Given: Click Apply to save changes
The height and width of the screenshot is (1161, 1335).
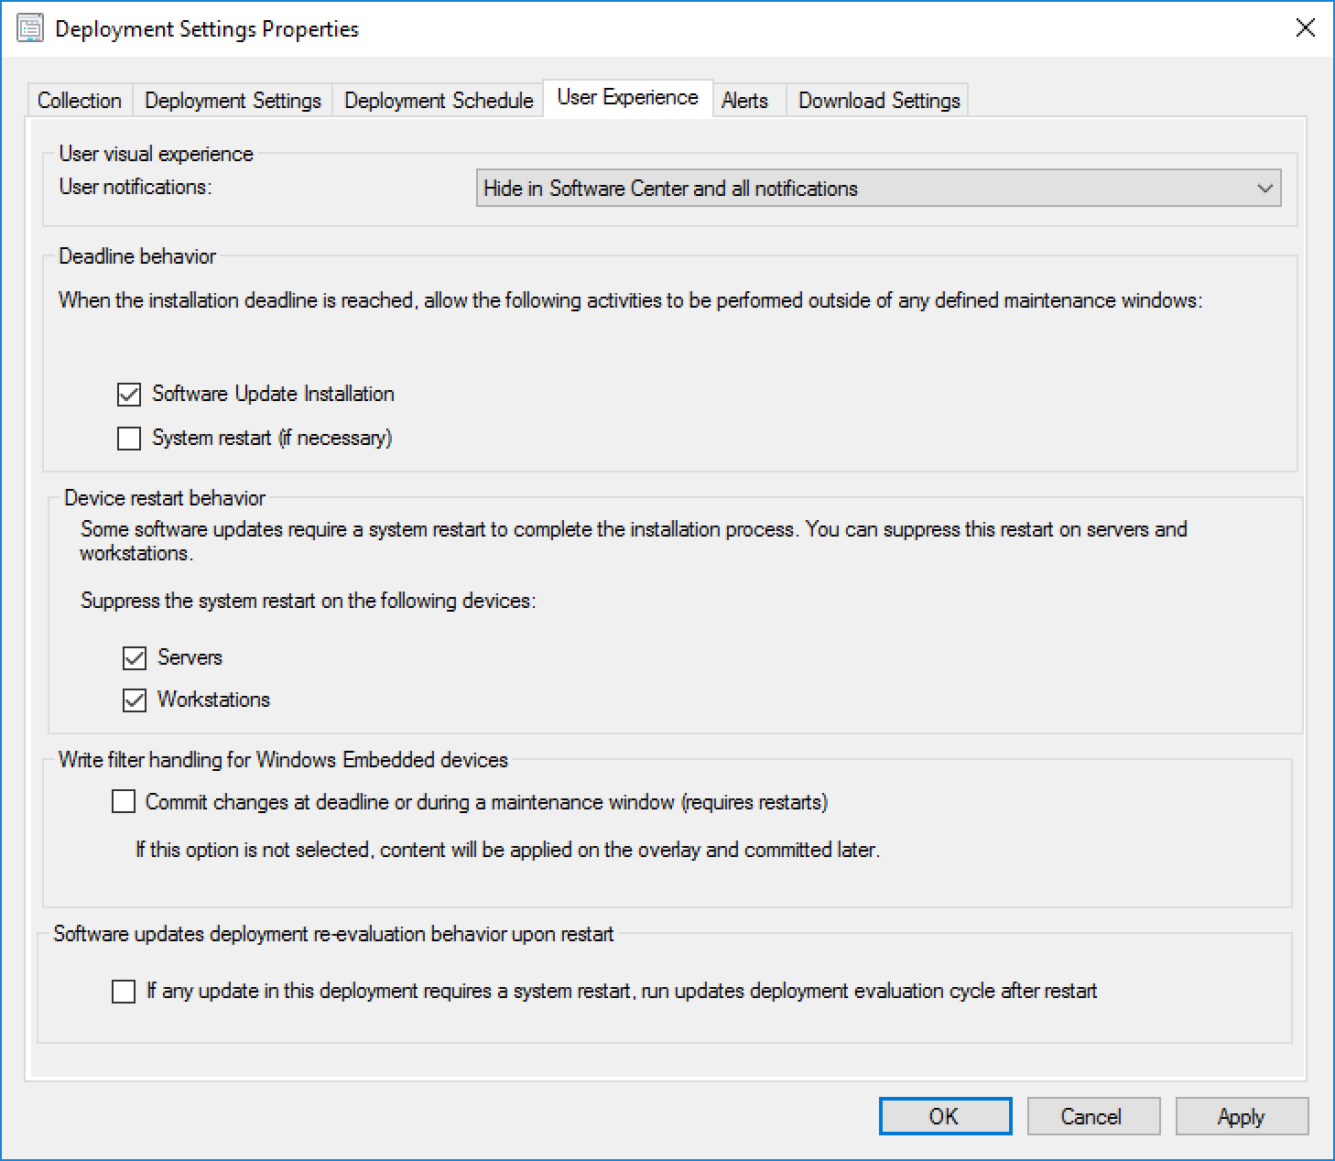Looking at the screenshot, I should (1241, 1116).
